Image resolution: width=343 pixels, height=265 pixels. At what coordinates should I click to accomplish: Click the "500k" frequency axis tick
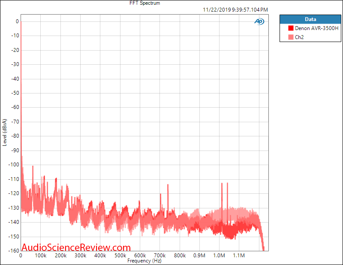(x=120, y=256)
